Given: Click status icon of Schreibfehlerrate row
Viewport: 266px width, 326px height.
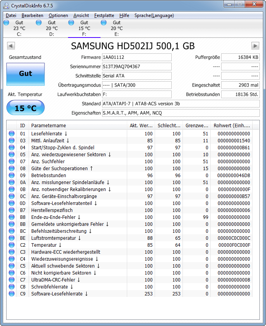Looking at the screenshot, I should point(12,287).
